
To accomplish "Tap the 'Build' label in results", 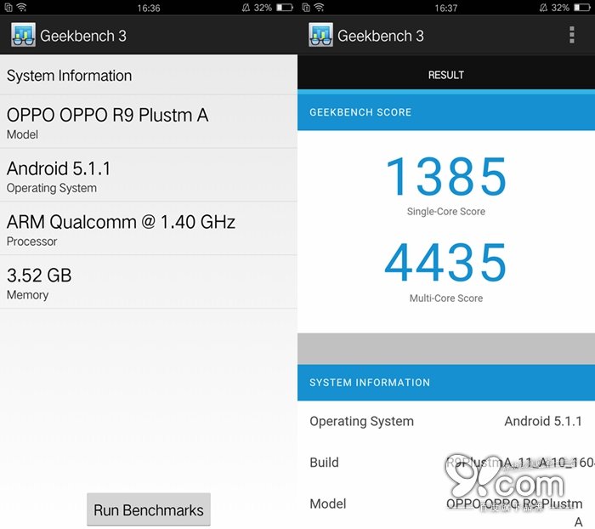I will tap(324, 463).
